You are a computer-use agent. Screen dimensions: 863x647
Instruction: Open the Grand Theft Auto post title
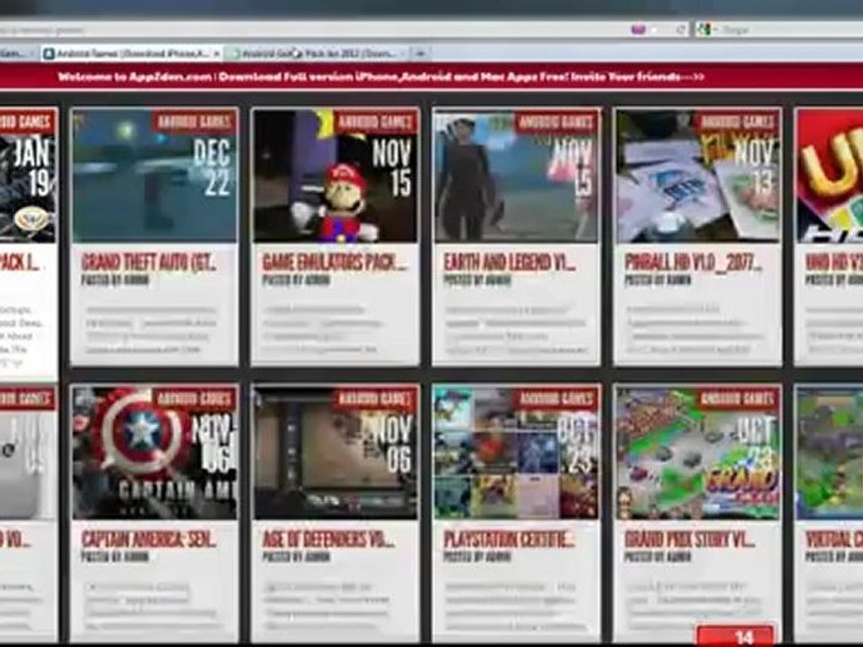point(148,262)
